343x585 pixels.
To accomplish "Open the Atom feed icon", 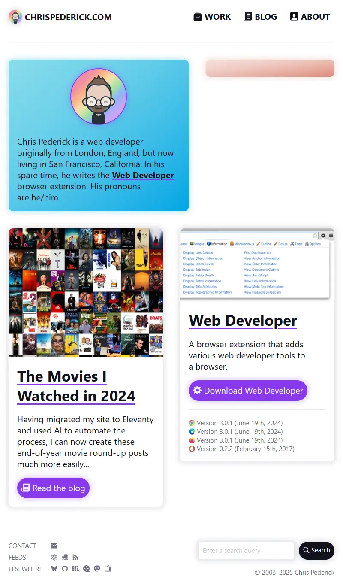I will coord(54,558).
